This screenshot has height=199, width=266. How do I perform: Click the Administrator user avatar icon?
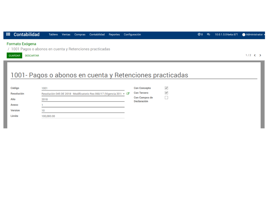click(244, 35)
